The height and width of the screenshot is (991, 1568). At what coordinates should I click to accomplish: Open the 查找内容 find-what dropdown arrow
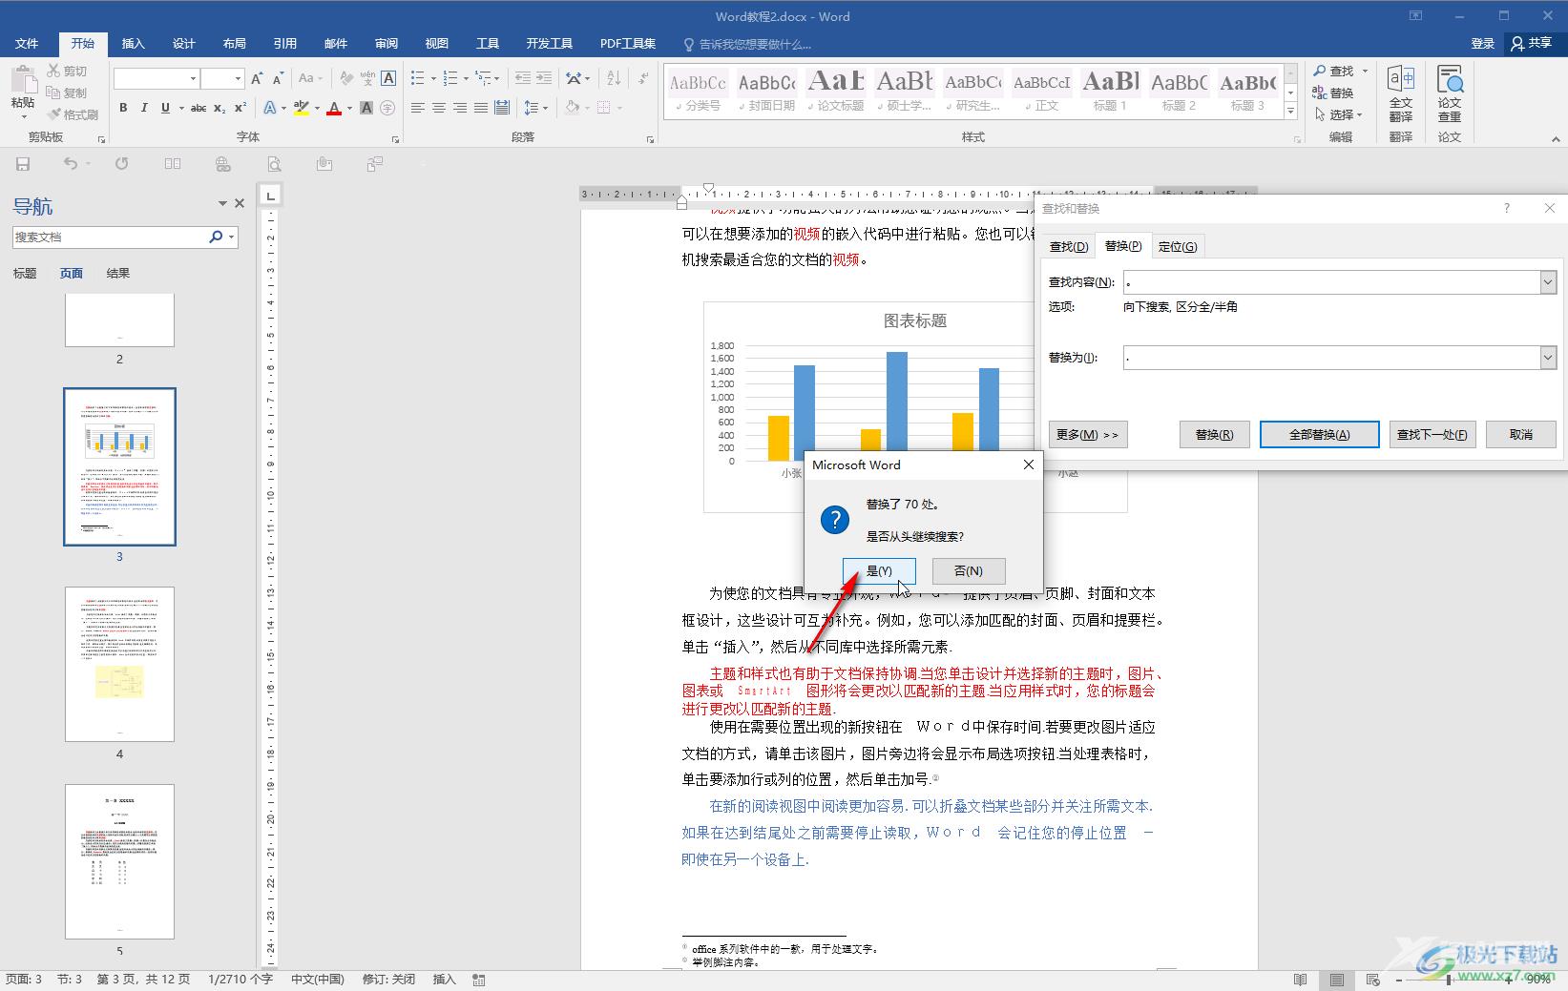pos(1548,282)
